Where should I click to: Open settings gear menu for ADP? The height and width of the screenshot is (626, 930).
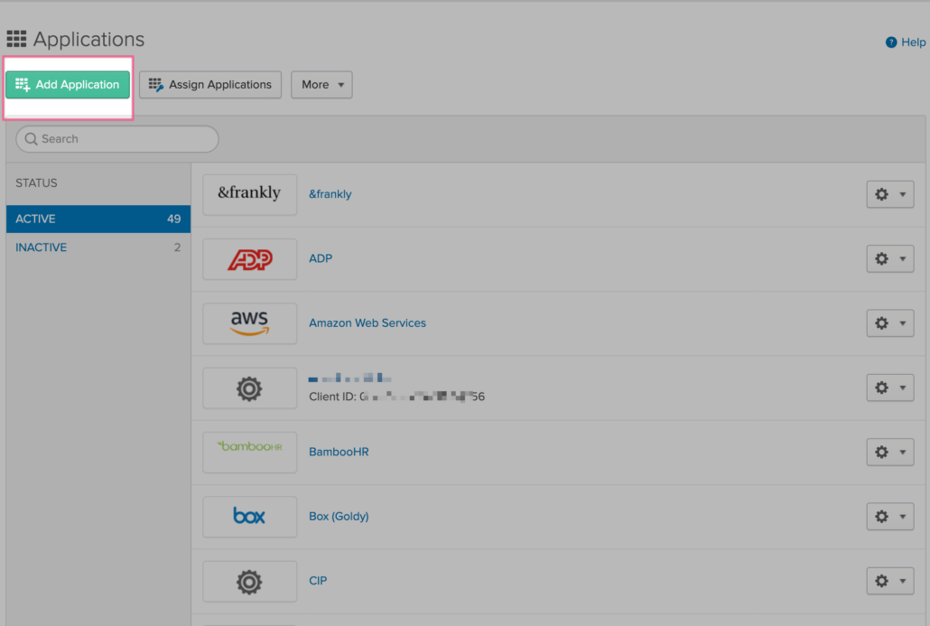(889, 258)
